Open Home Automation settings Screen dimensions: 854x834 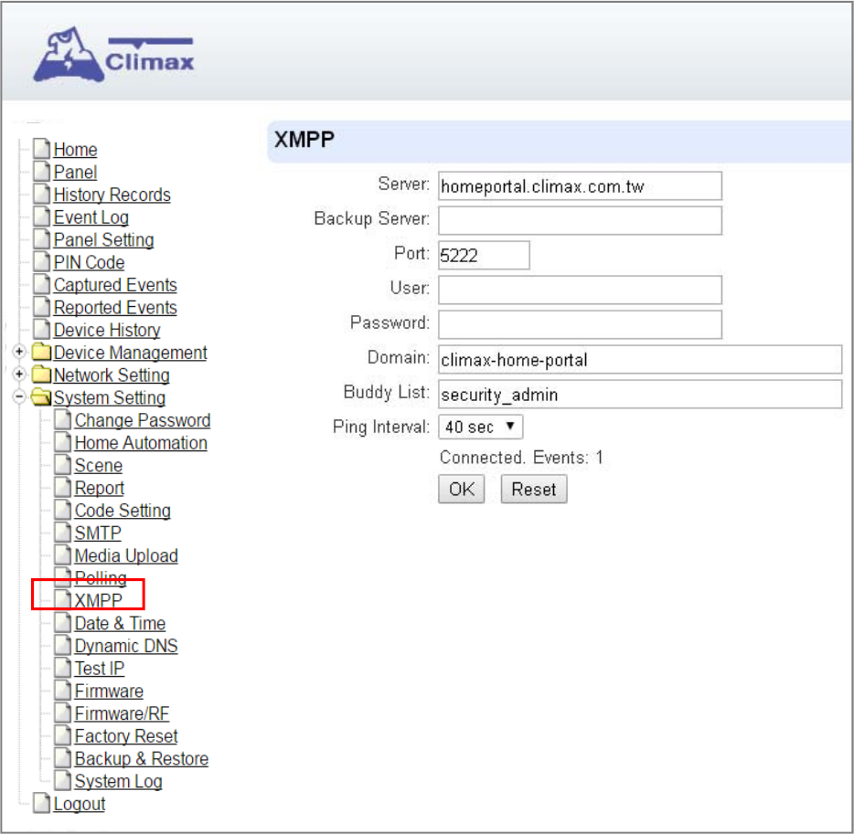click(x=141, y=443)
